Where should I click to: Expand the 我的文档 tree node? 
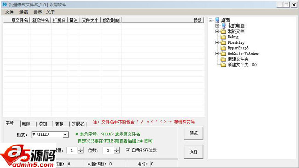[217, 31]
